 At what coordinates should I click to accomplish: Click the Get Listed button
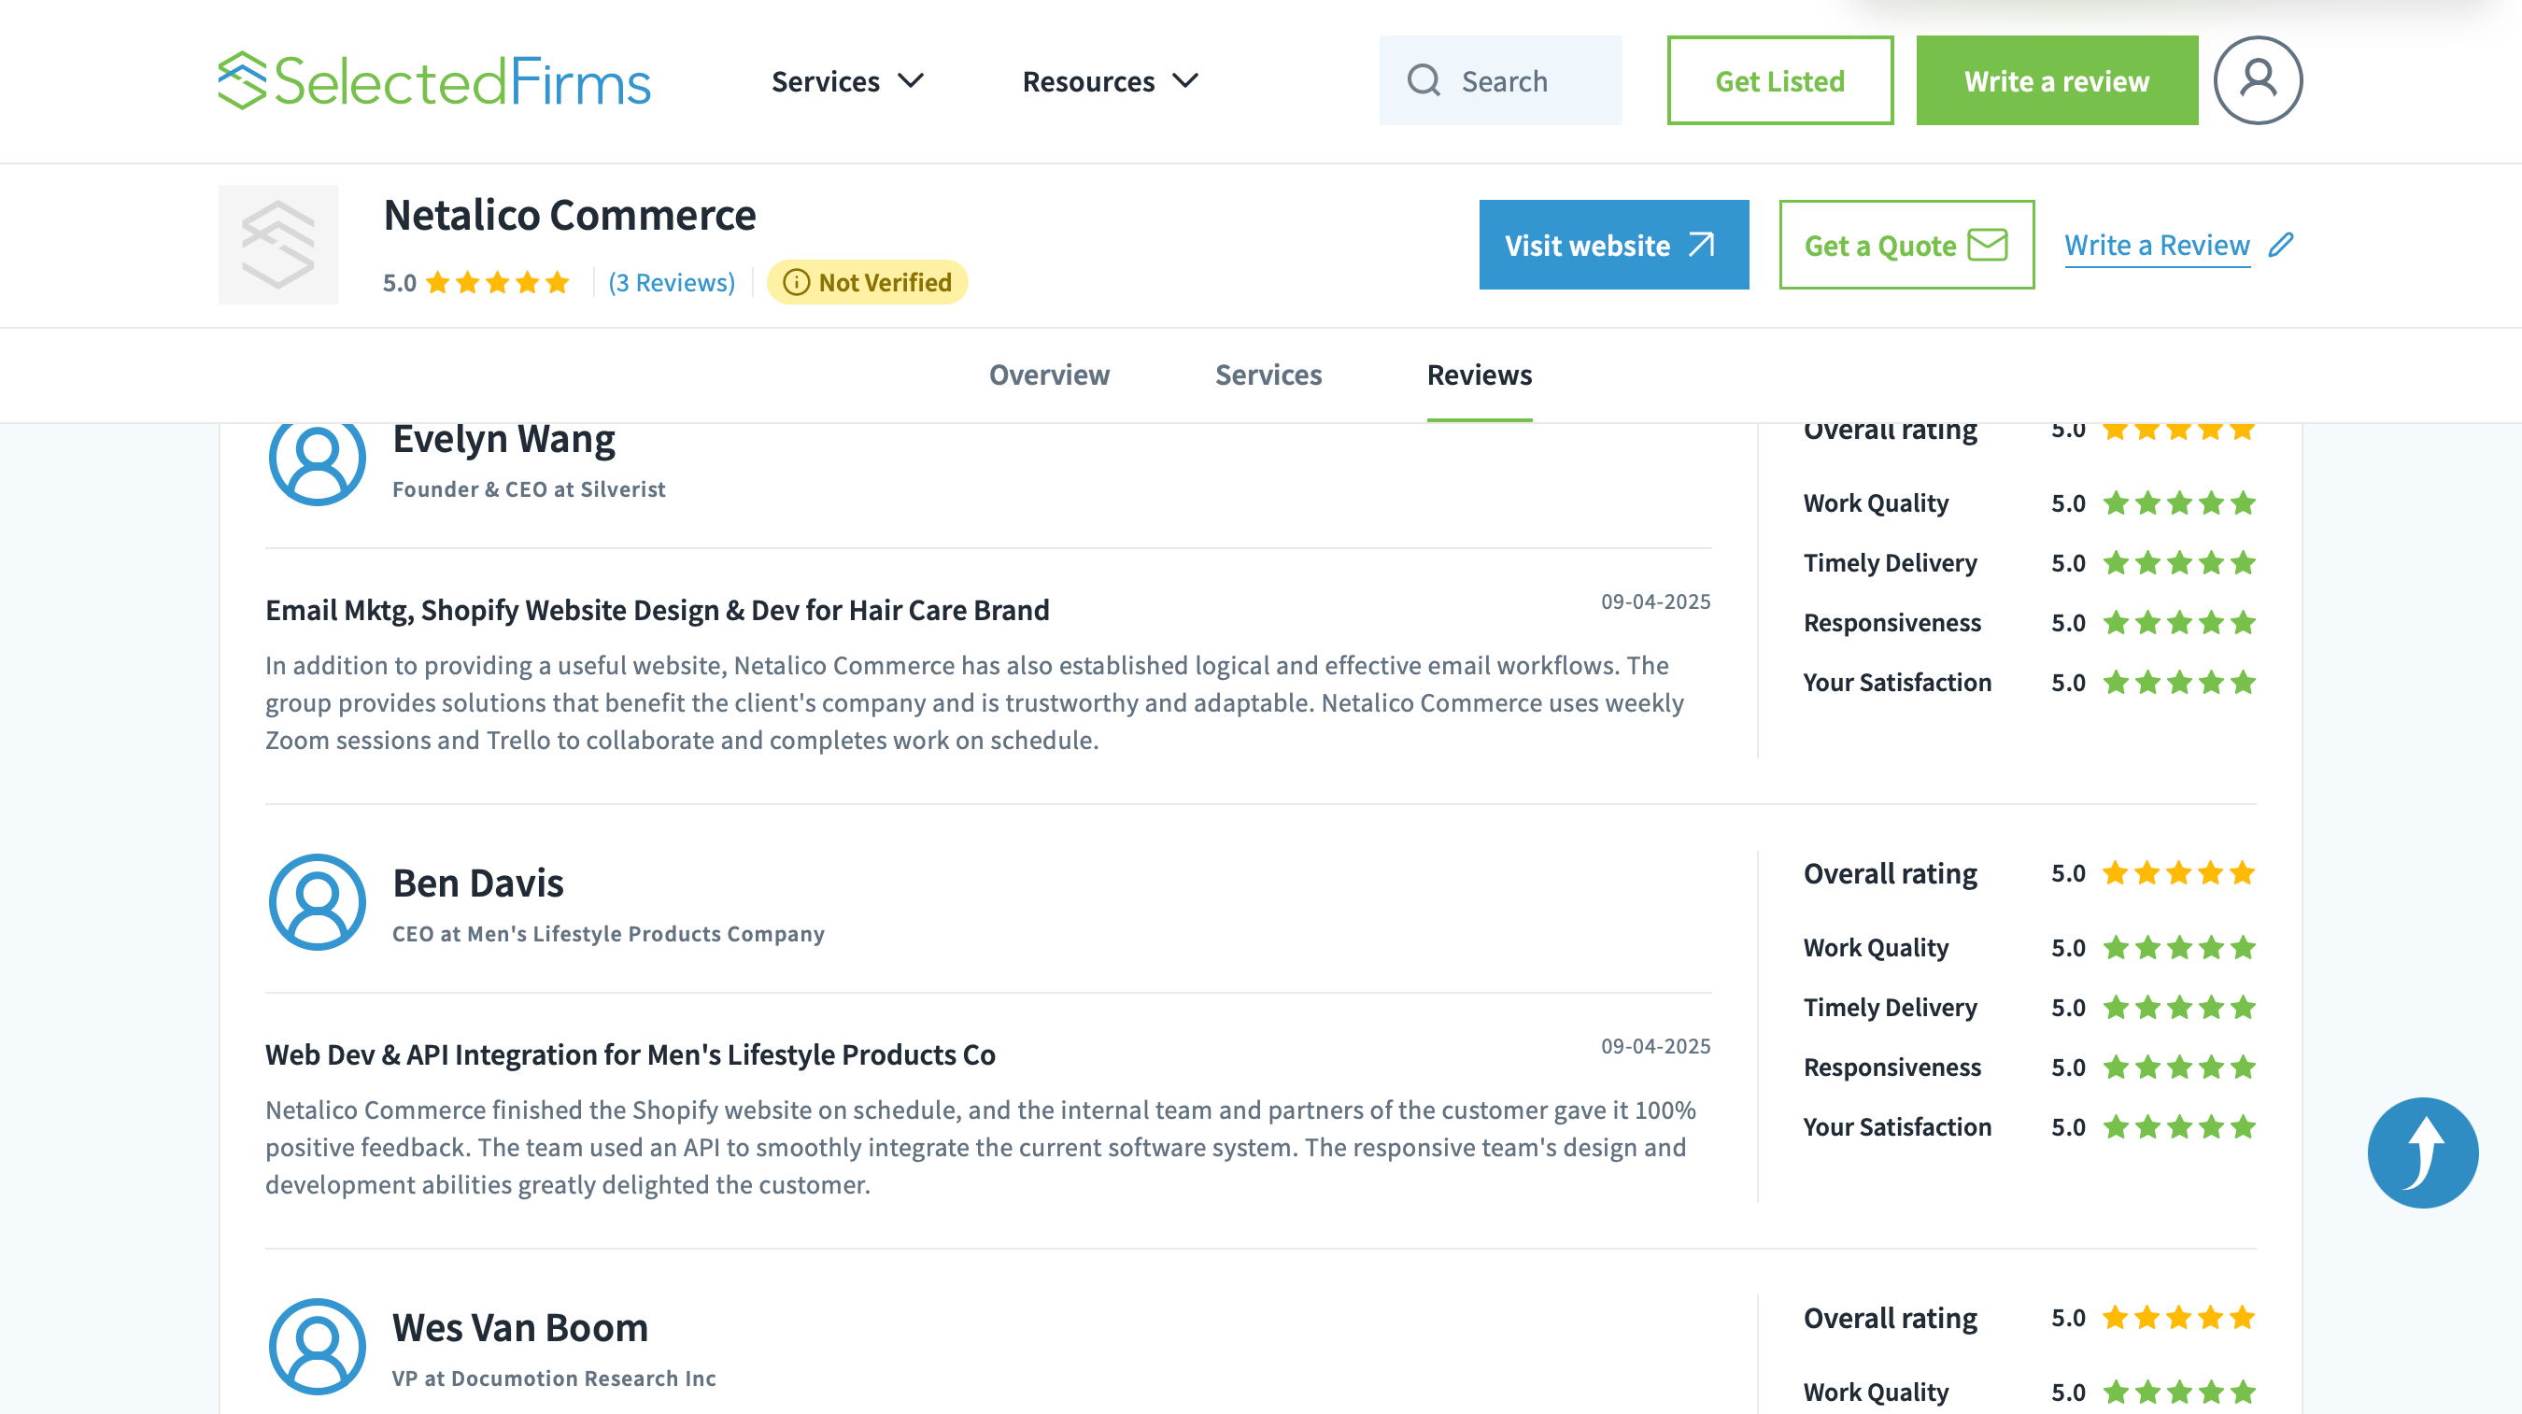click(1778, 81)
